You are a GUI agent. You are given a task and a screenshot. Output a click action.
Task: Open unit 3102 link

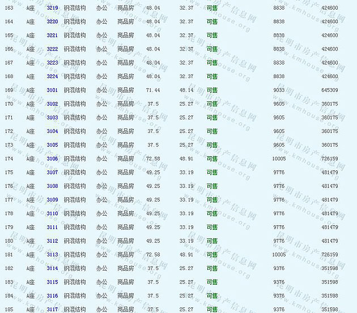(x=52, y=104)
